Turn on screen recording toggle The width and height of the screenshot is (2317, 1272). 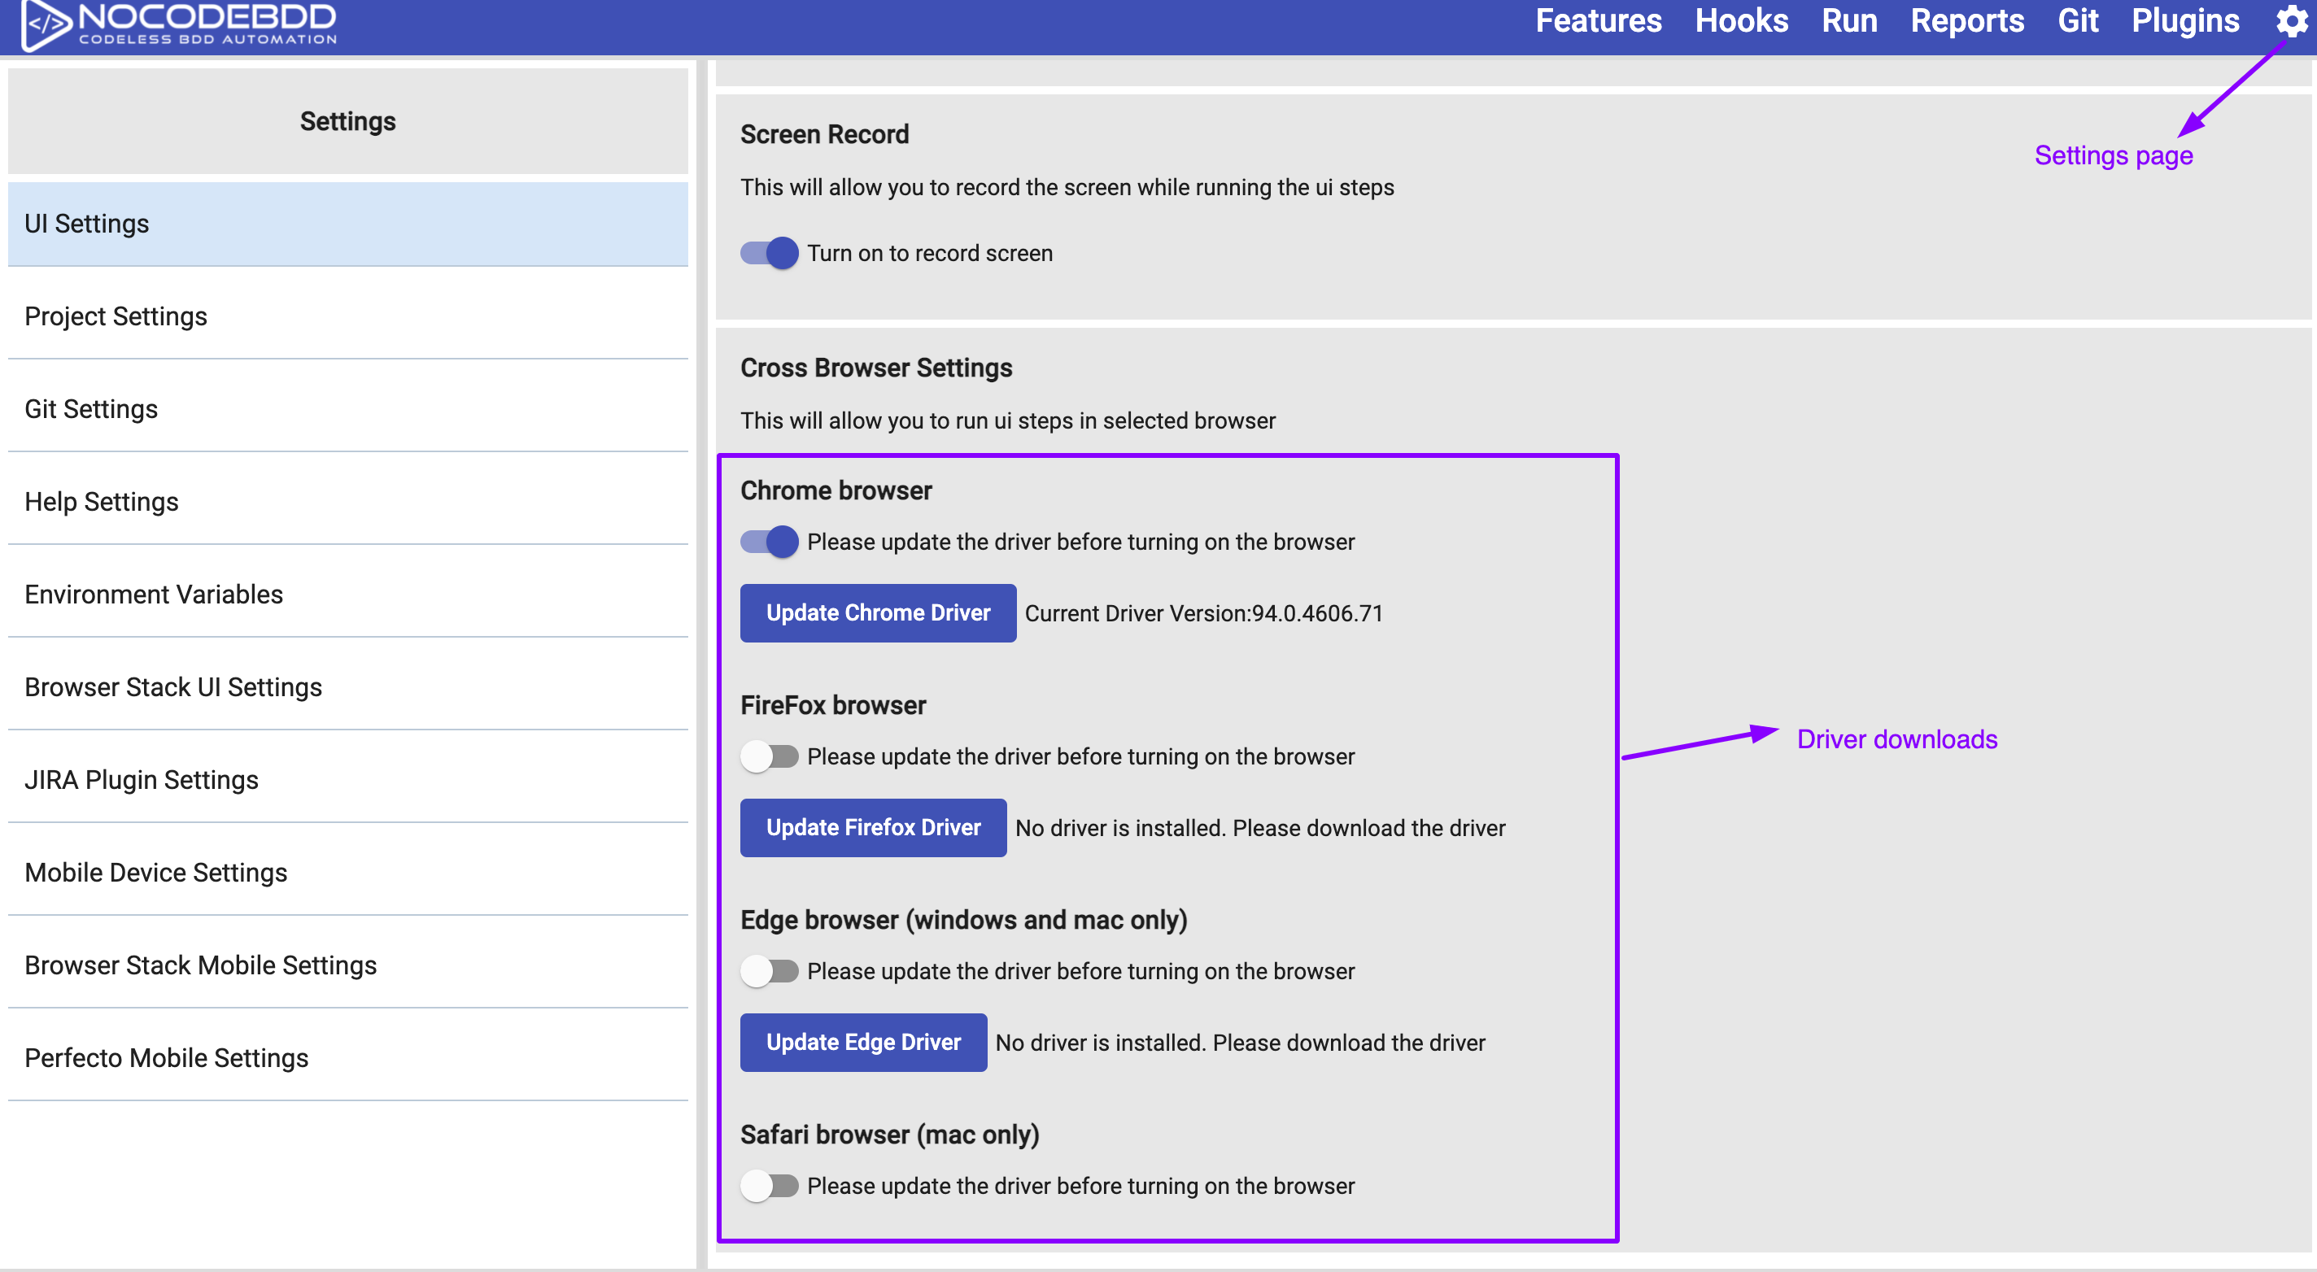click(x=767, y=253)
